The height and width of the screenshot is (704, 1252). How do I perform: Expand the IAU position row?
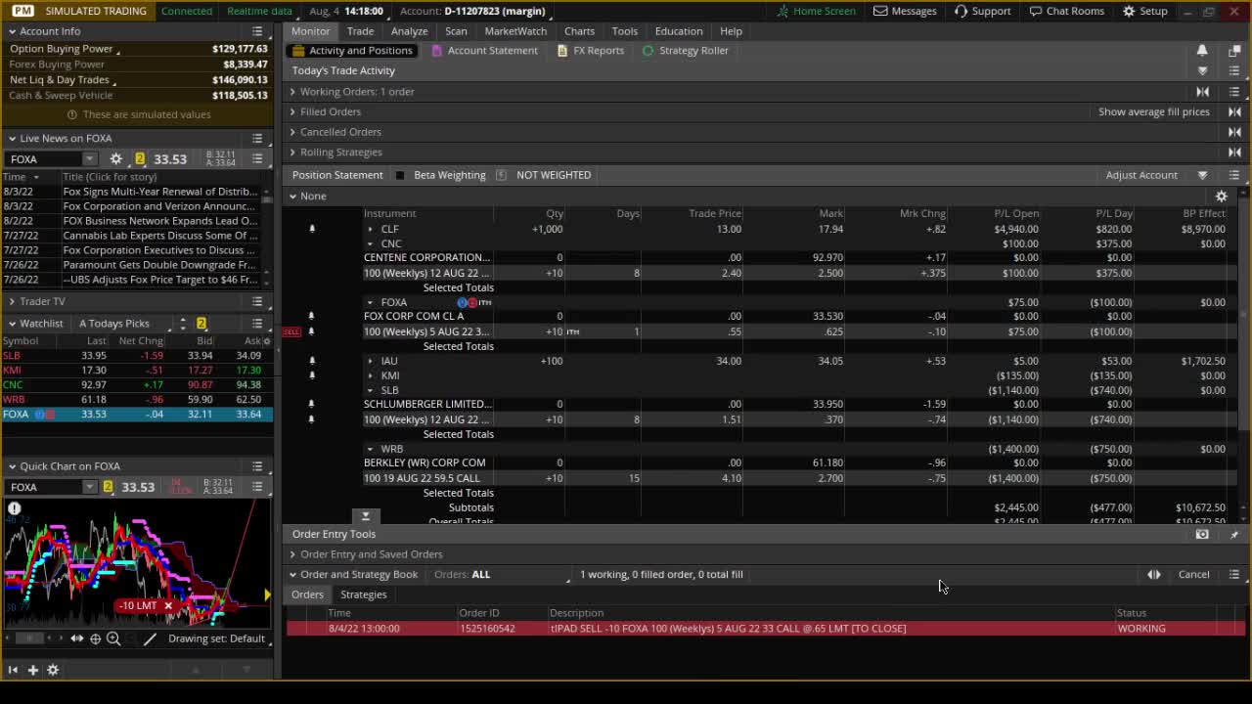370,361
